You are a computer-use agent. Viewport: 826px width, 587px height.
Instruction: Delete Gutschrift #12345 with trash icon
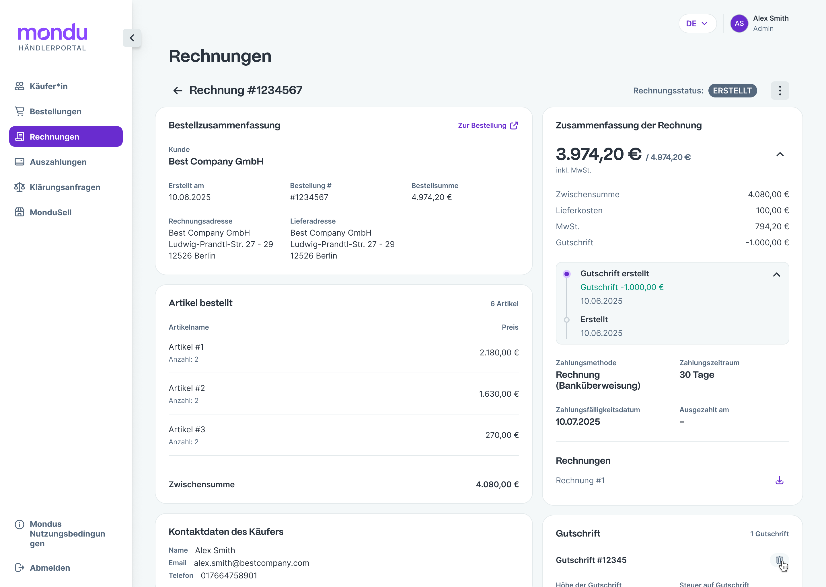779,560
